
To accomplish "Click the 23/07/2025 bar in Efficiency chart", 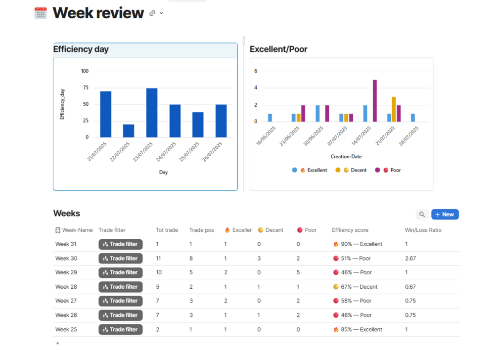I will (x=152, y=113).
